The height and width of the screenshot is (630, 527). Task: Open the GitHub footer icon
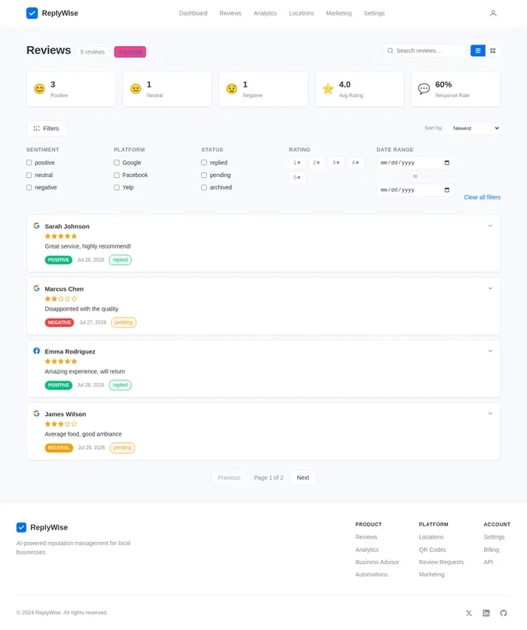[x=503, y=614]
